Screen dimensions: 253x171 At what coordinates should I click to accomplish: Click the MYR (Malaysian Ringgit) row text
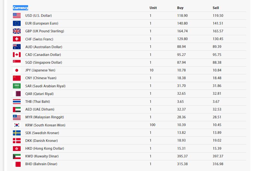point(44,117)
